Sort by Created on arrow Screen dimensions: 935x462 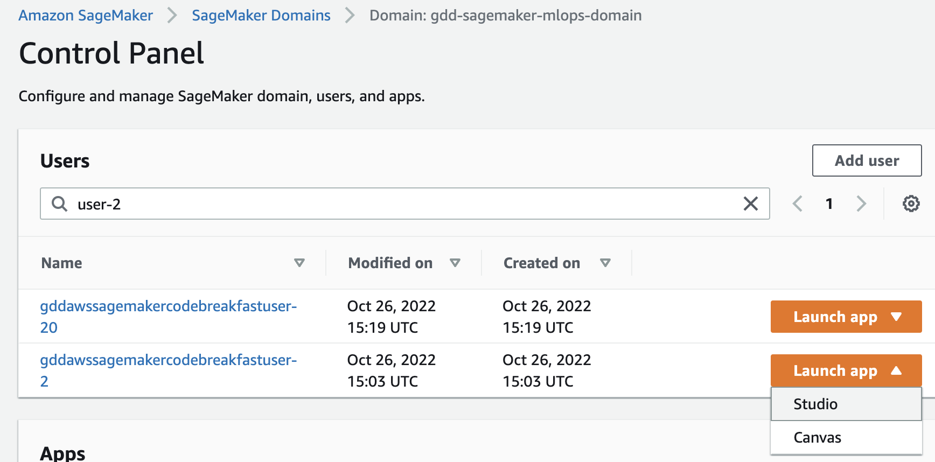coord(605,263)
